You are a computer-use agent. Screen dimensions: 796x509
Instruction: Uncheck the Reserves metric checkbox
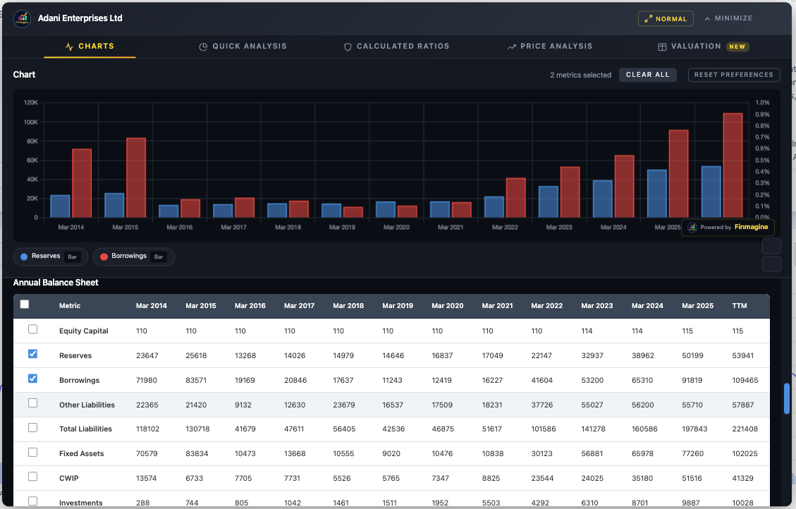(x=32, y=354)
